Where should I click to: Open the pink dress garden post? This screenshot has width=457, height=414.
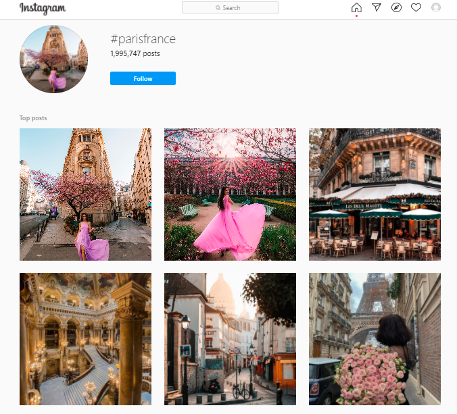(230, 195)
